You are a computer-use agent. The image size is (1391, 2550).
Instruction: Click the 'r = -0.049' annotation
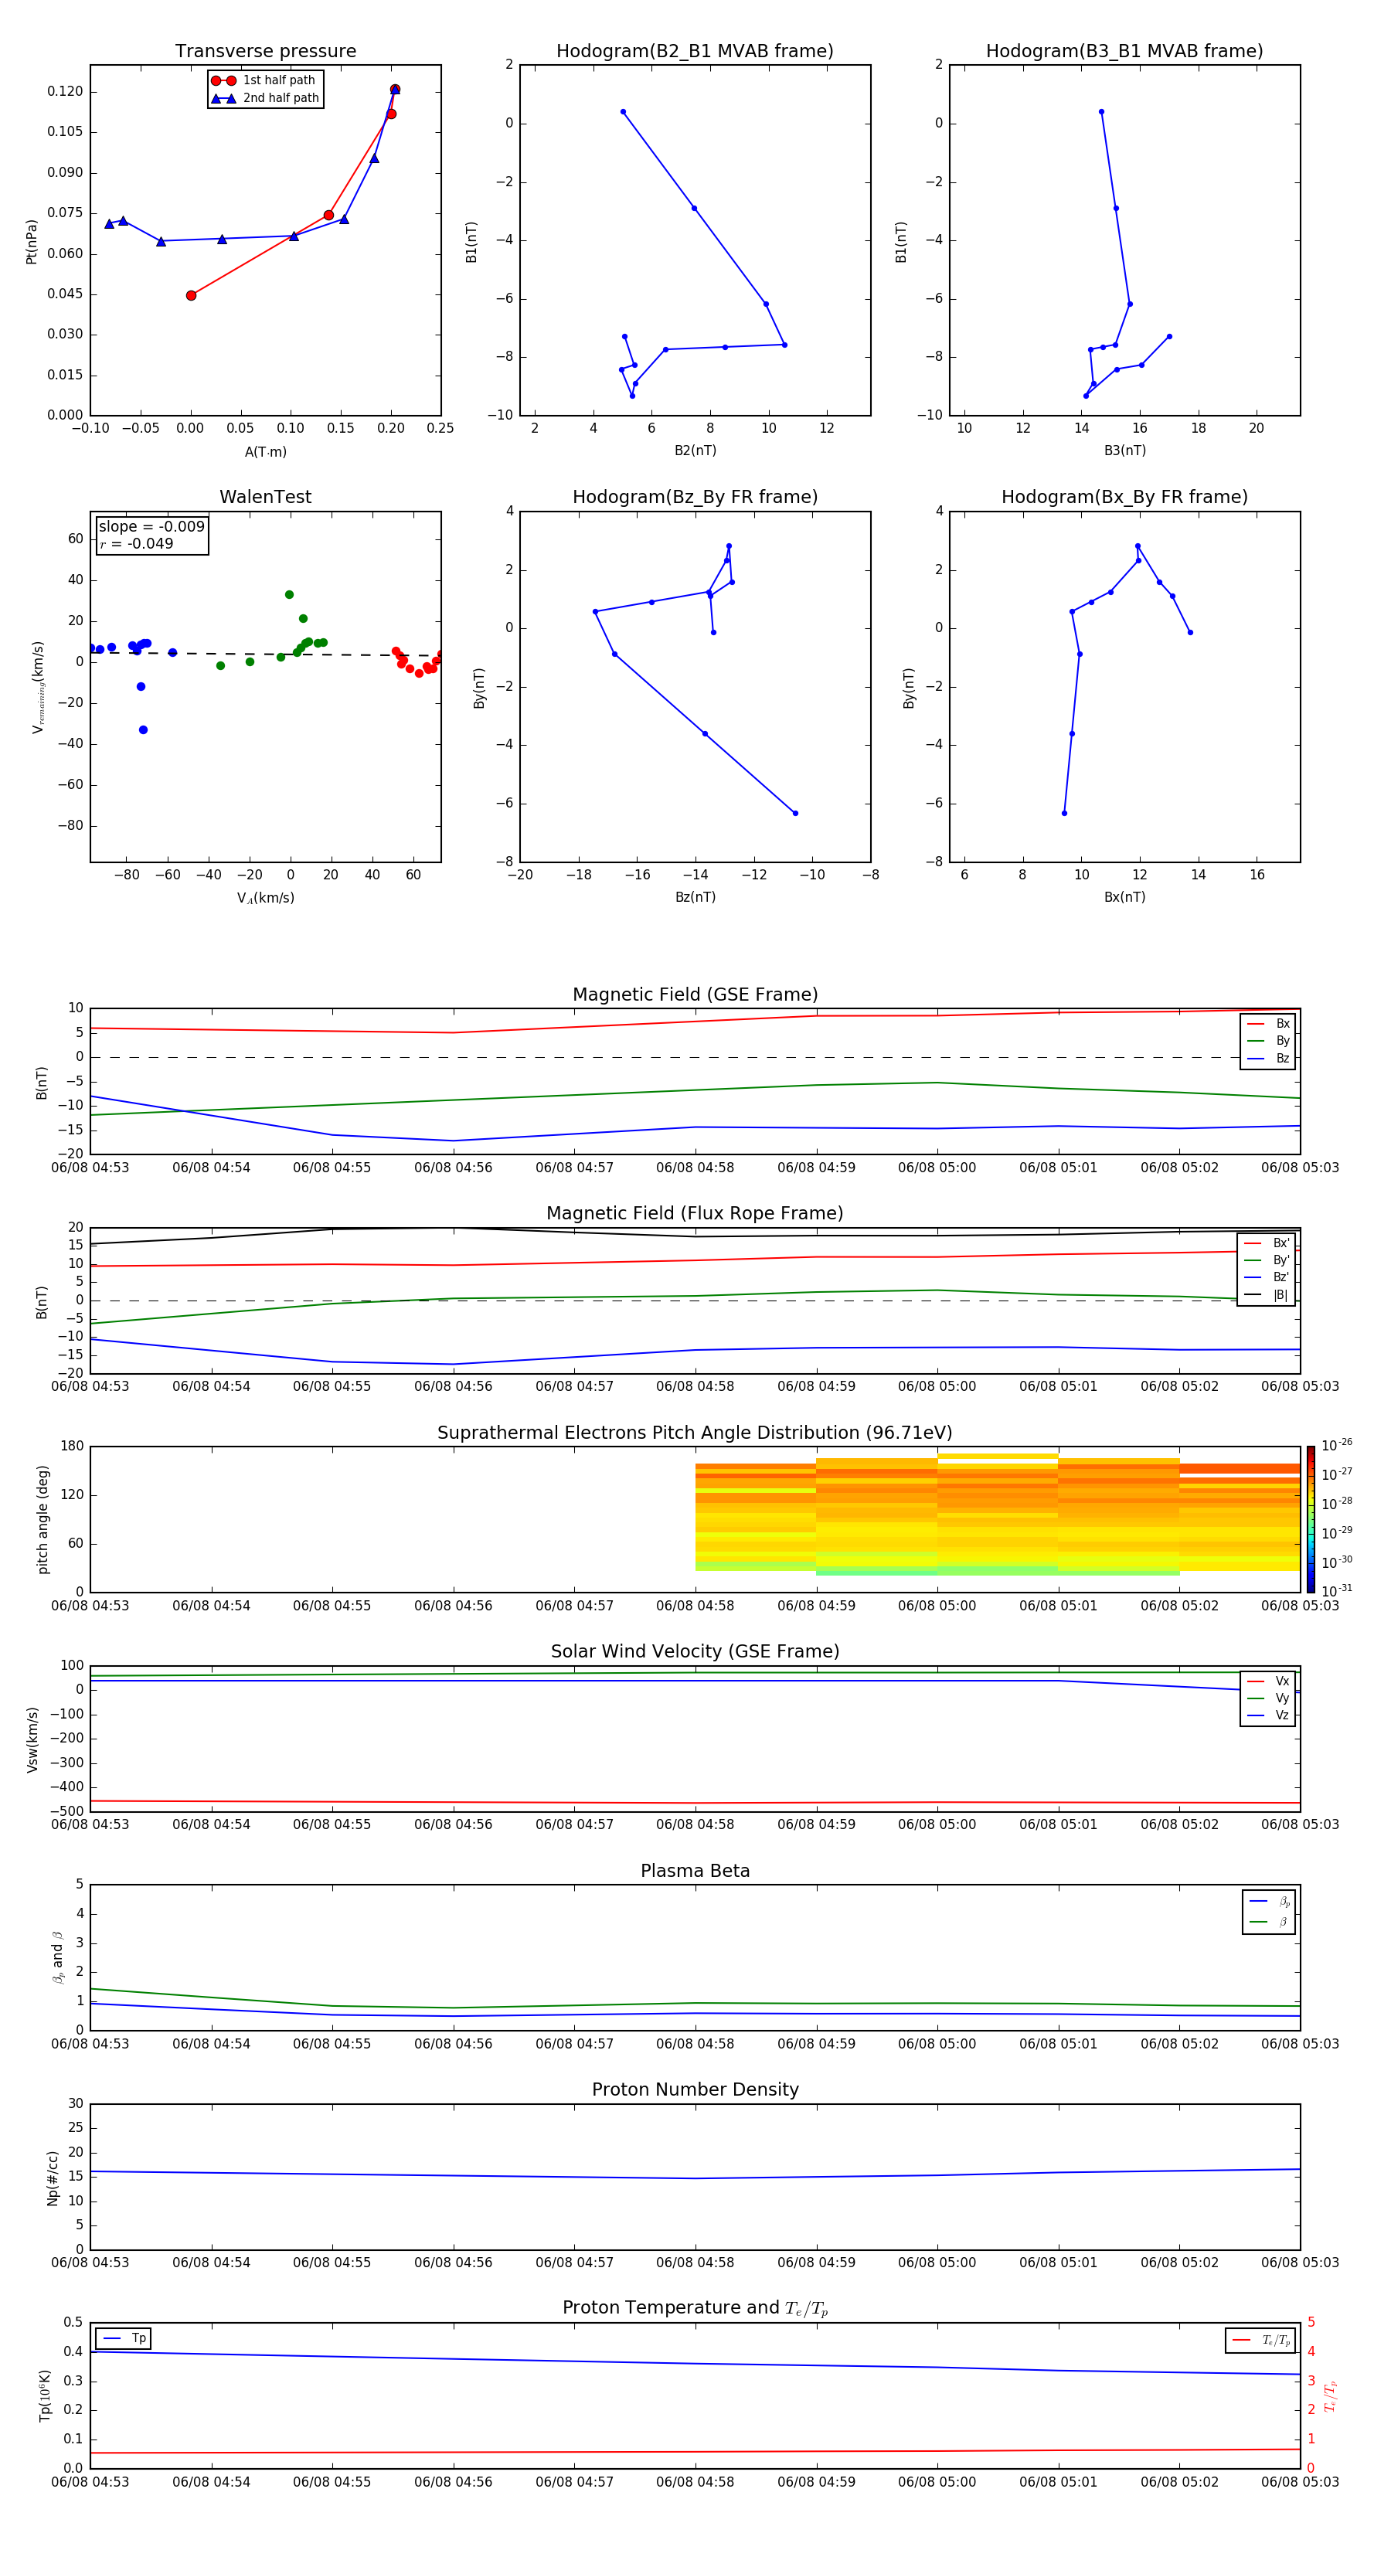(137, 543)
